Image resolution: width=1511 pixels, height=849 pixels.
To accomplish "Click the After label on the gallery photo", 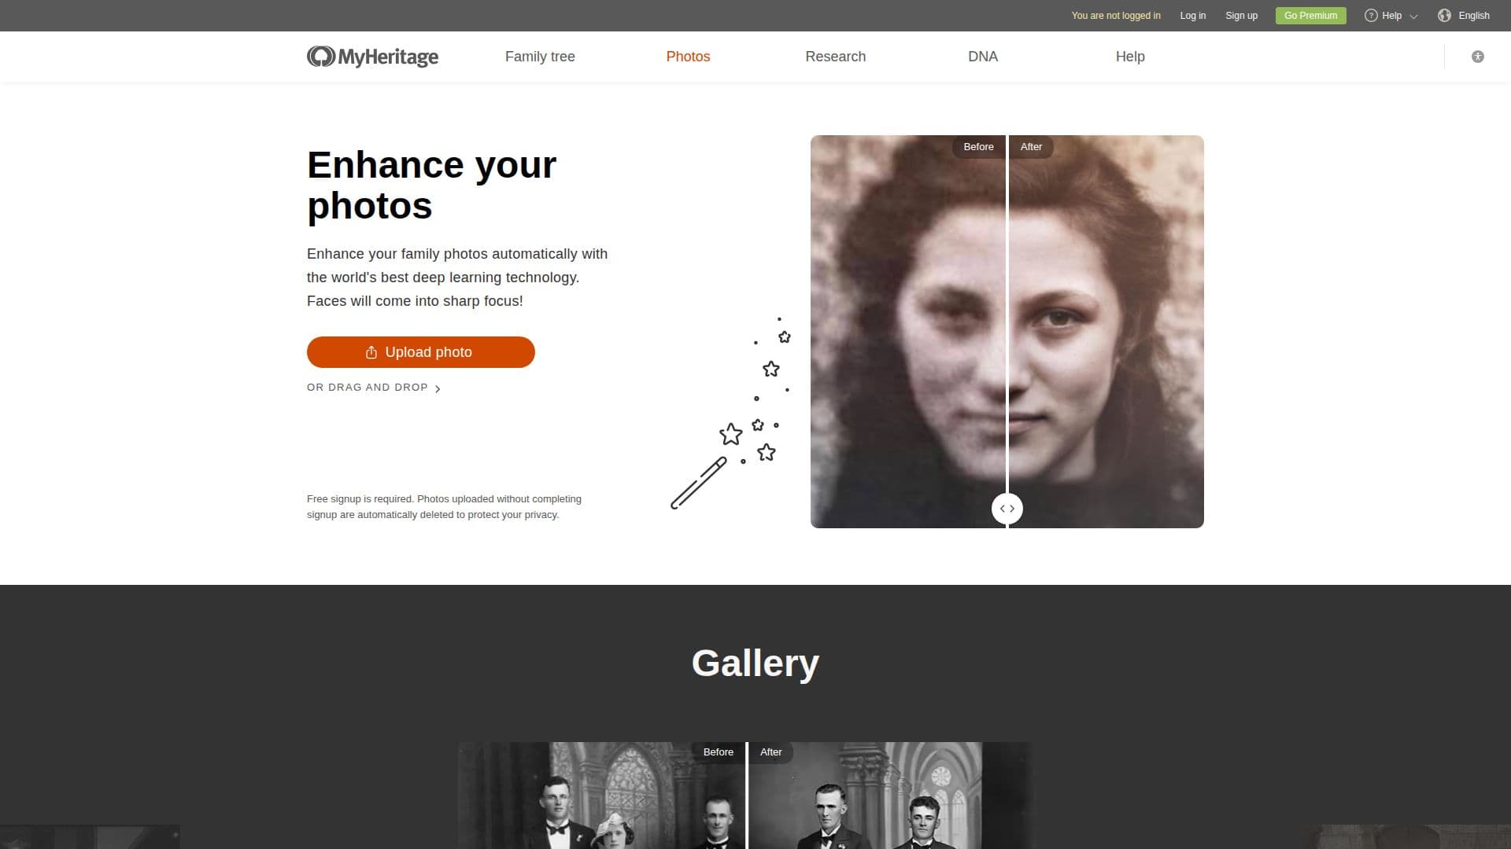I will [771, 752].
